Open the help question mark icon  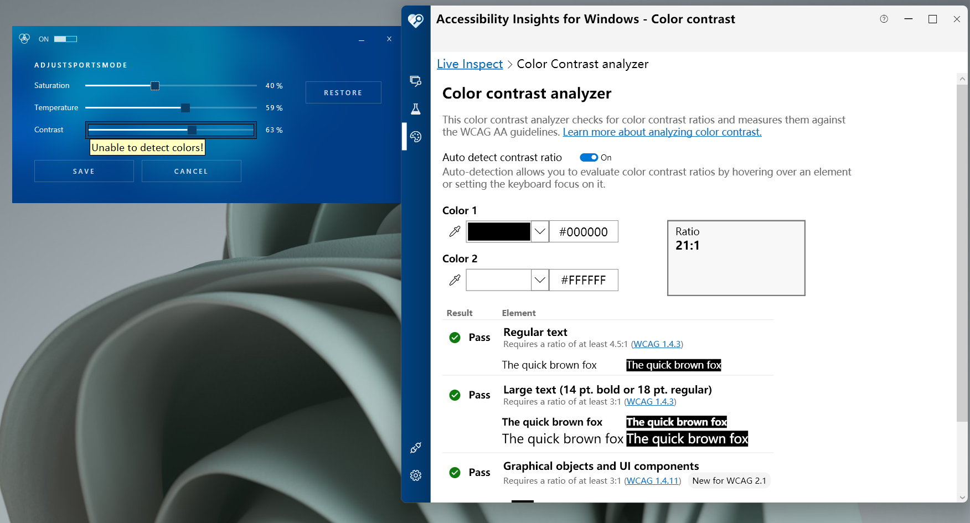tap(884, 19)
